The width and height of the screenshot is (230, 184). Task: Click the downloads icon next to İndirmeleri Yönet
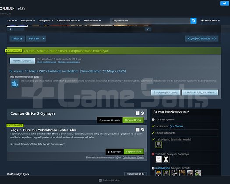coord(100,180)
